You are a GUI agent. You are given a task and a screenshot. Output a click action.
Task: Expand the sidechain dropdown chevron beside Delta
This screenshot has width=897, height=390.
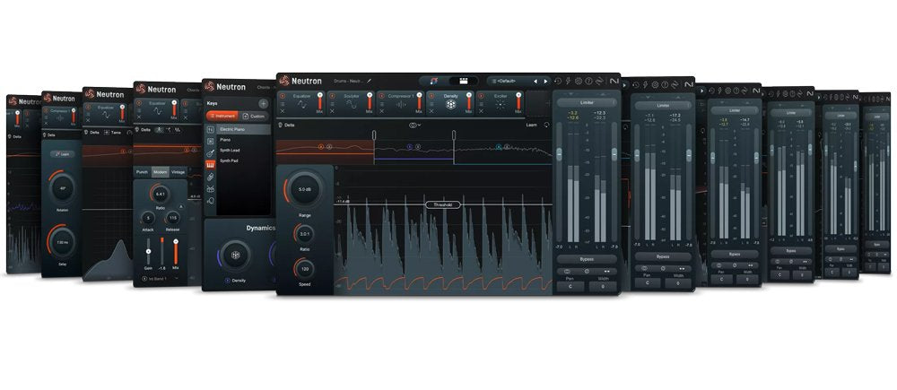point(419,126)
